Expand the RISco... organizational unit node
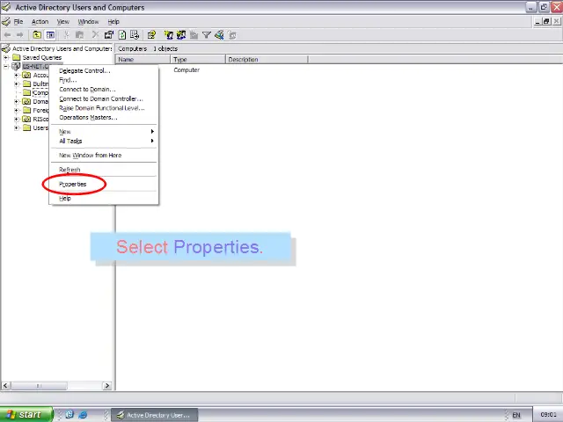Screen dimensions: 563x422 click(x=16, y=120)
